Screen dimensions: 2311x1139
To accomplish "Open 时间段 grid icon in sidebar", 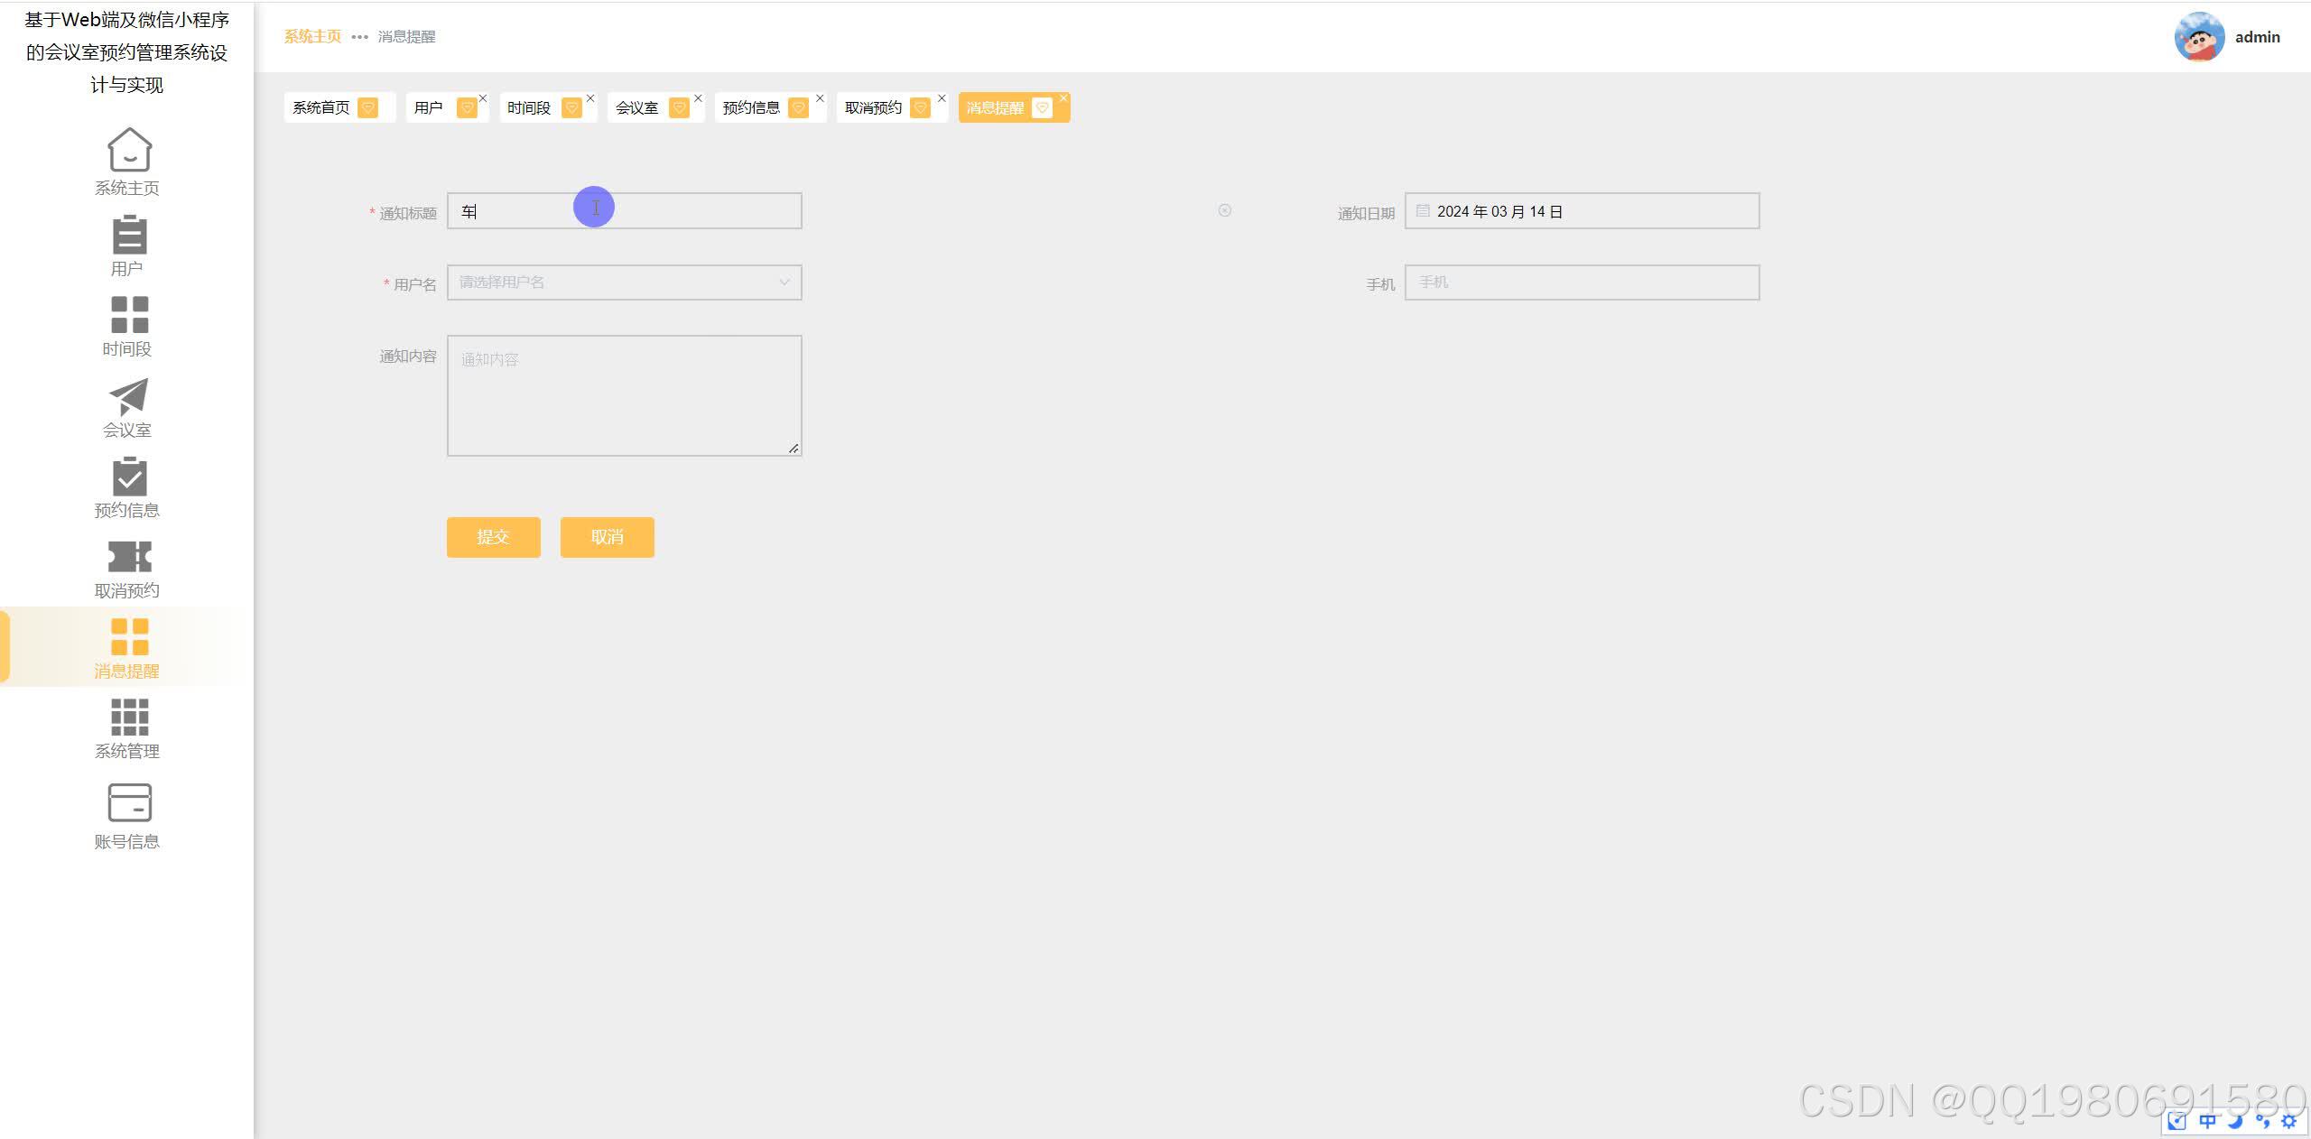I will 129,315.
